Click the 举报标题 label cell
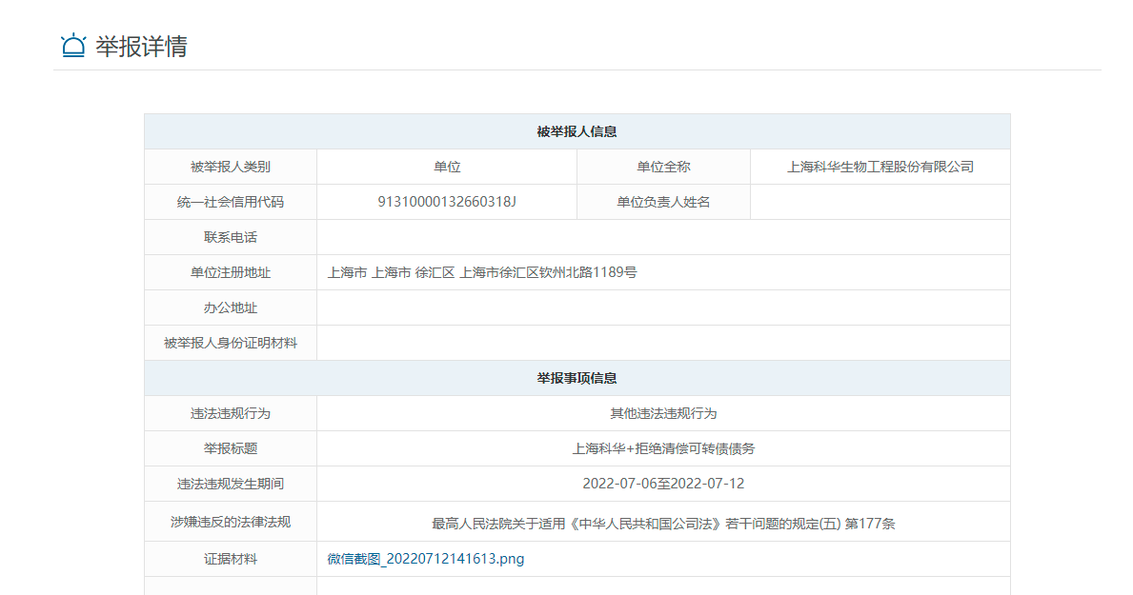 tap(231, 449)
